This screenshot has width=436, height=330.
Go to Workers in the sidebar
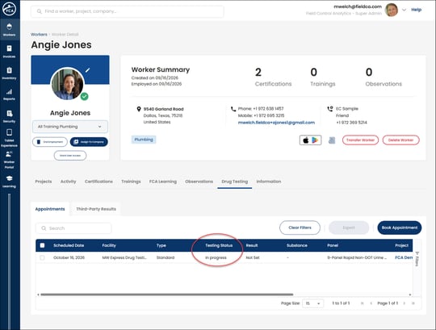9,30
